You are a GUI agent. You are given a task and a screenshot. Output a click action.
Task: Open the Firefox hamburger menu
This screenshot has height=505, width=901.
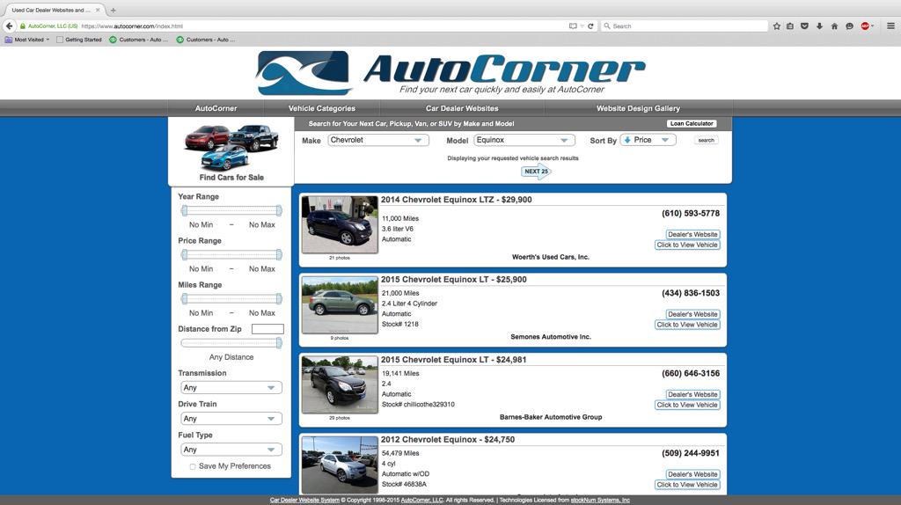point(890,26)
